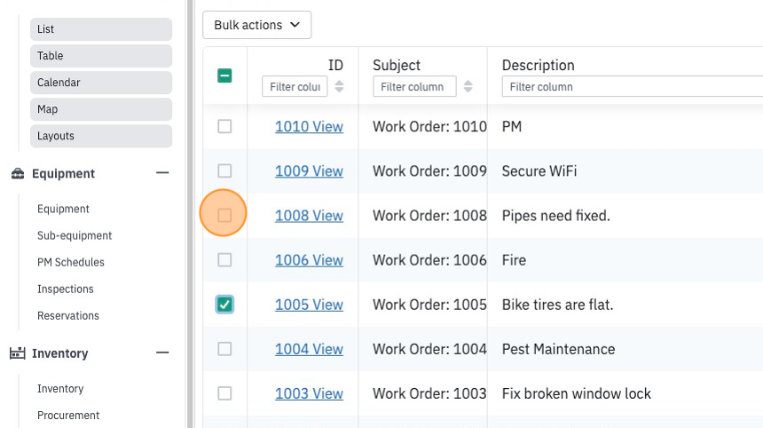Open the 1005 View link
The width and height of the screenshot is (763, 428).
coord(309,305)
